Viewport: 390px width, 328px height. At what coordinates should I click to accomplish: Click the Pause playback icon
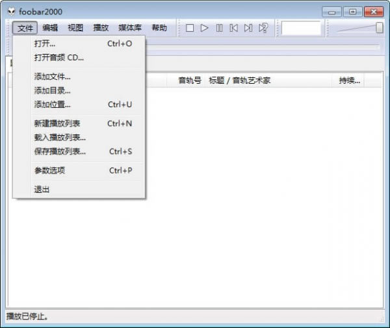(219, 28)
